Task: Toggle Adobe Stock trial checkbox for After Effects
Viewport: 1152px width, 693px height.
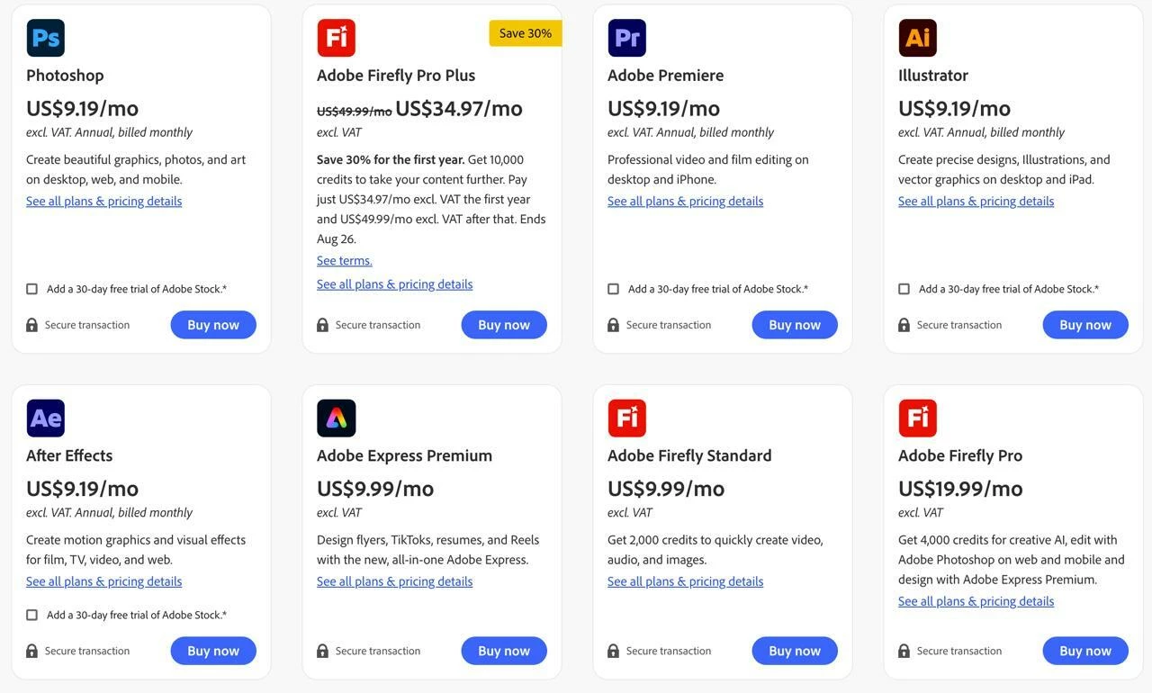Action: [31, 615]
